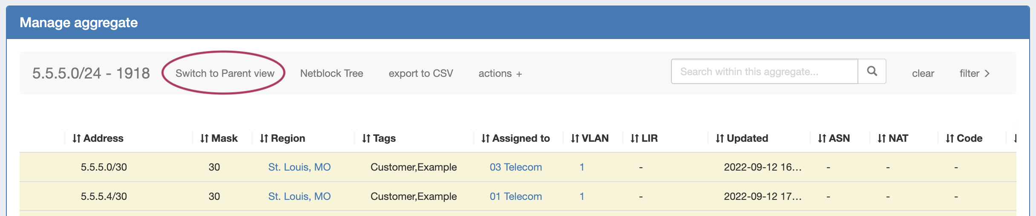Image resolution: width=1036 pixels, height=216 pixels.
Task: Open VLAN 1 link in 5.5.5.0/30 row
Action: coord(582,167)
